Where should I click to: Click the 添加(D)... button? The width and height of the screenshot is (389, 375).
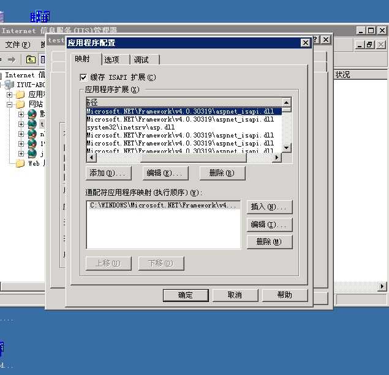108,173
